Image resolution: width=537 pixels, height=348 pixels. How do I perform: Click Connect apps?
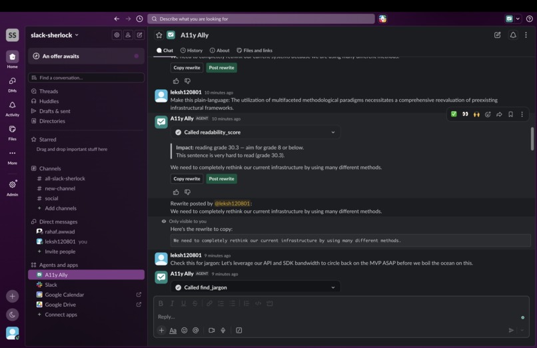point(61,315)
